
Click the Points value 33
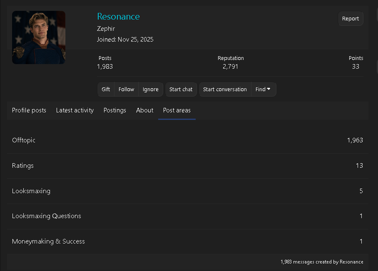(356, 67)
